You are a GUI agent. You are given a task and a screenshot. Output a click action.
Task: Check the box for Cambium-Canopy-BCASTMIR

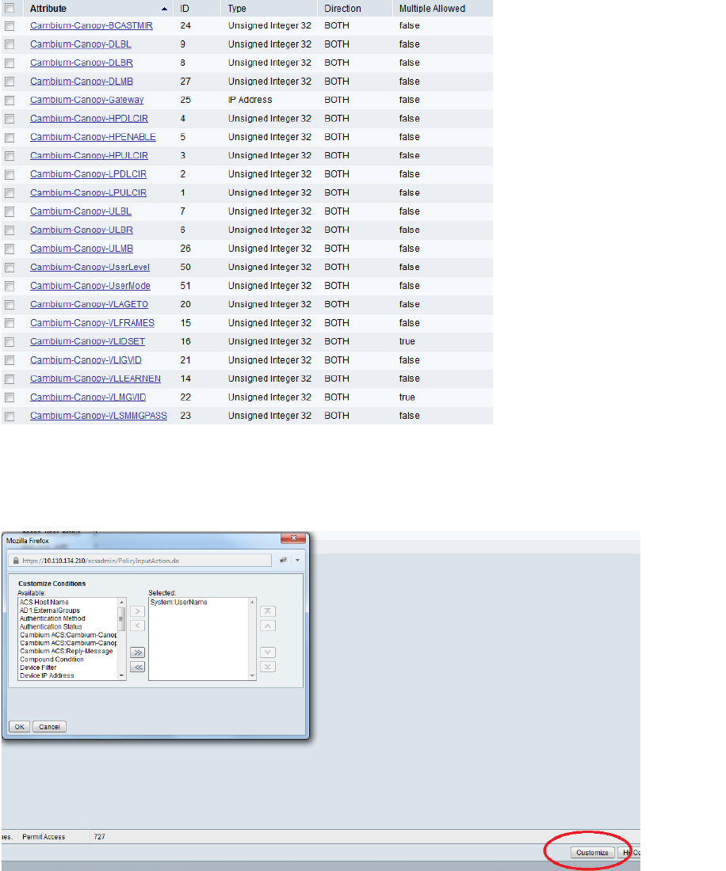10,25
